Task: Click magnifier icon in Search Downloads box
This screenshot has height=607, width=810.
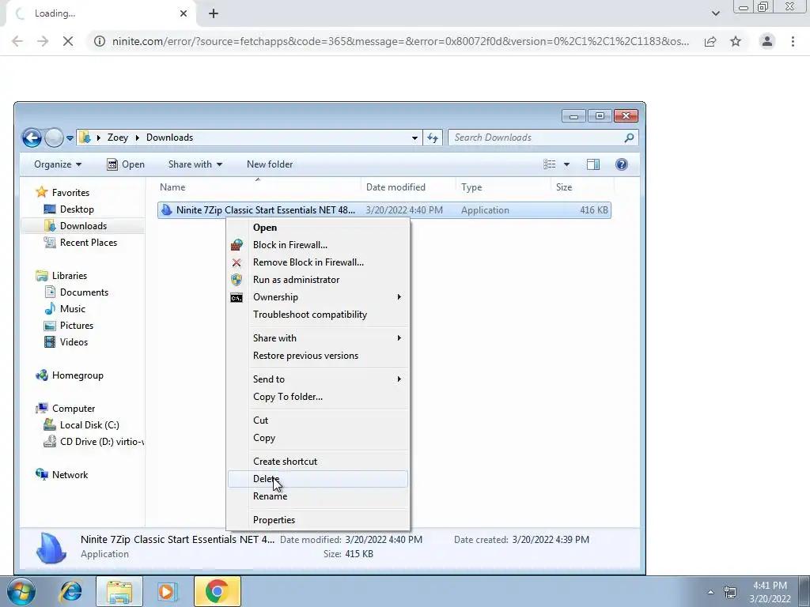Action: [x=629, y=138]
